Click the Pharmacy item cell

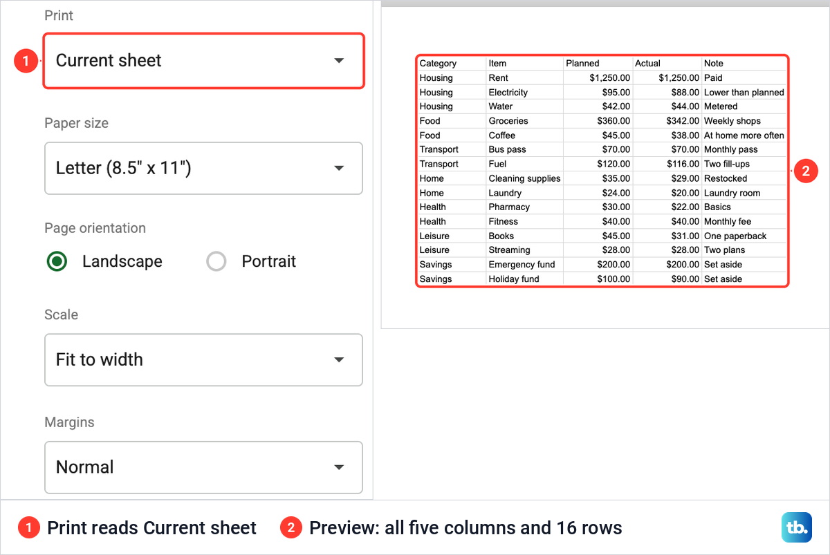524,207
